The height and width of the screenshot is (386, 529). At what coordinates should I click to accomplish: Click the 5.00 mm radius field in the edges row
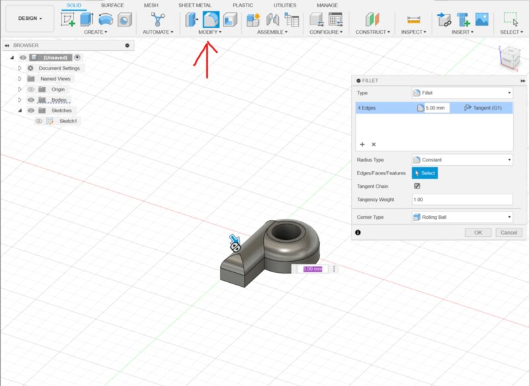click(436, 108)
